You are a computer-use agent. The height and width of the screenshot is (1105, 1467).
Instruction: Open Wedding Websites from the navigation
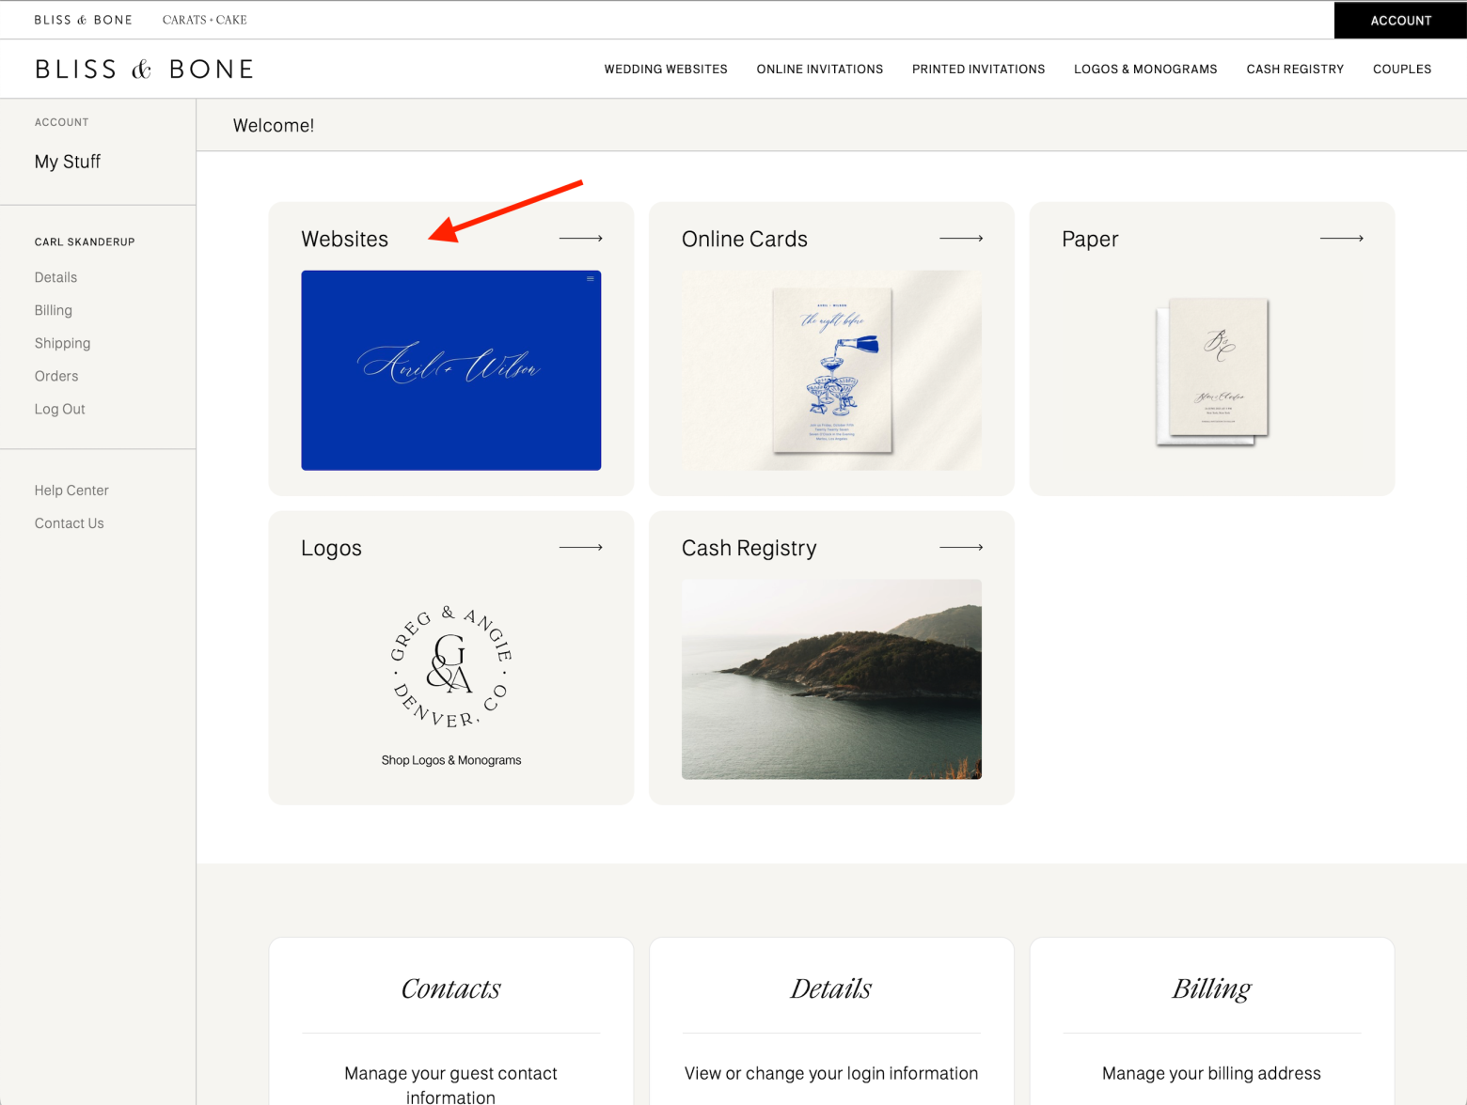[666, 69]
